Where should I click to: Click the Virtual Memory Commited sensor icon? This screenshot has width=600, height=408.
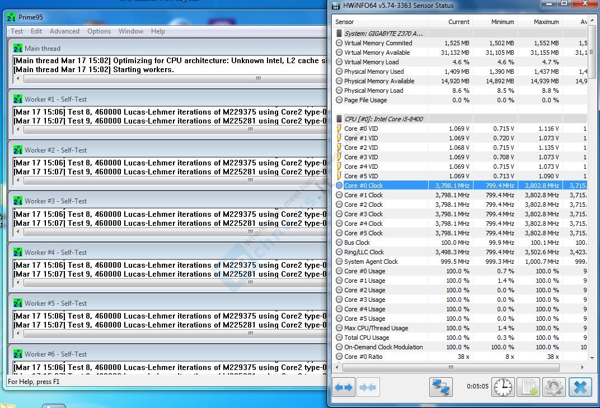[x=339, y=43]
